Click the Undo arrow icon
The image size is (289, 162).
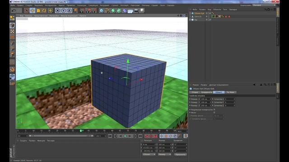point(14,10)
